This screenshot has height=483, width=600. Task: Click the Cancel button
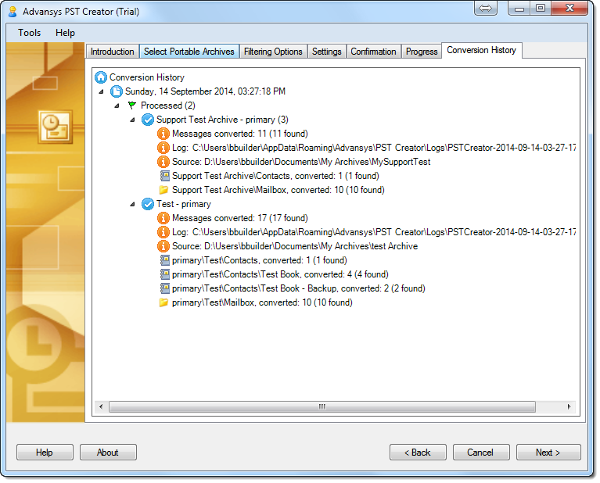click(x=480, y=453)
